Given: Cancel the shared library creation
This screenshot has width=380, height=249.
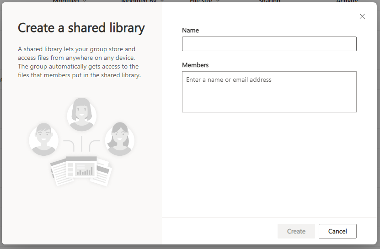Looking at the screenshot, I should (337, 231).
